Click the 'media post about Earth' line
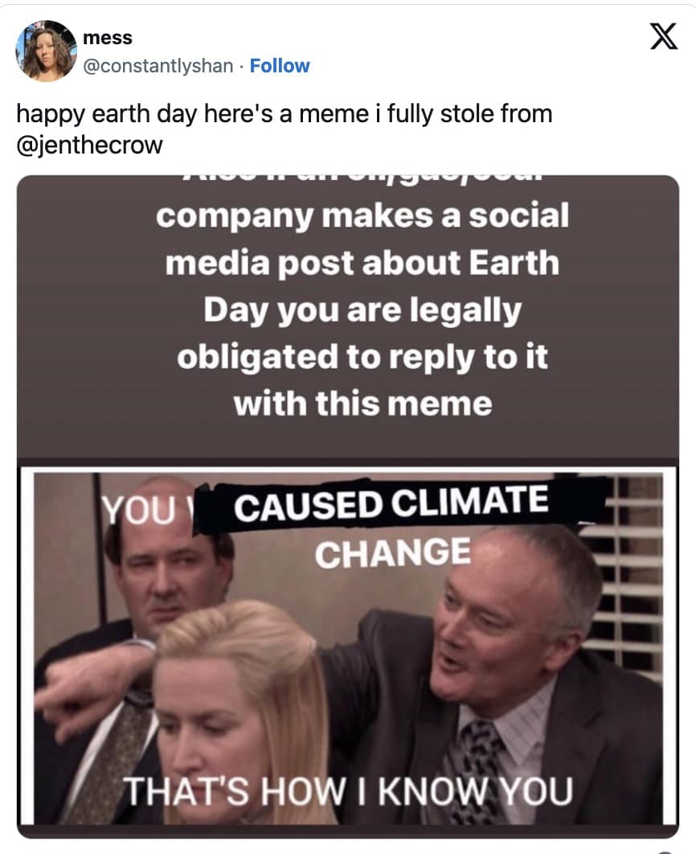The height and width of the screenshot is (854, 696). [x=362, y=263]
